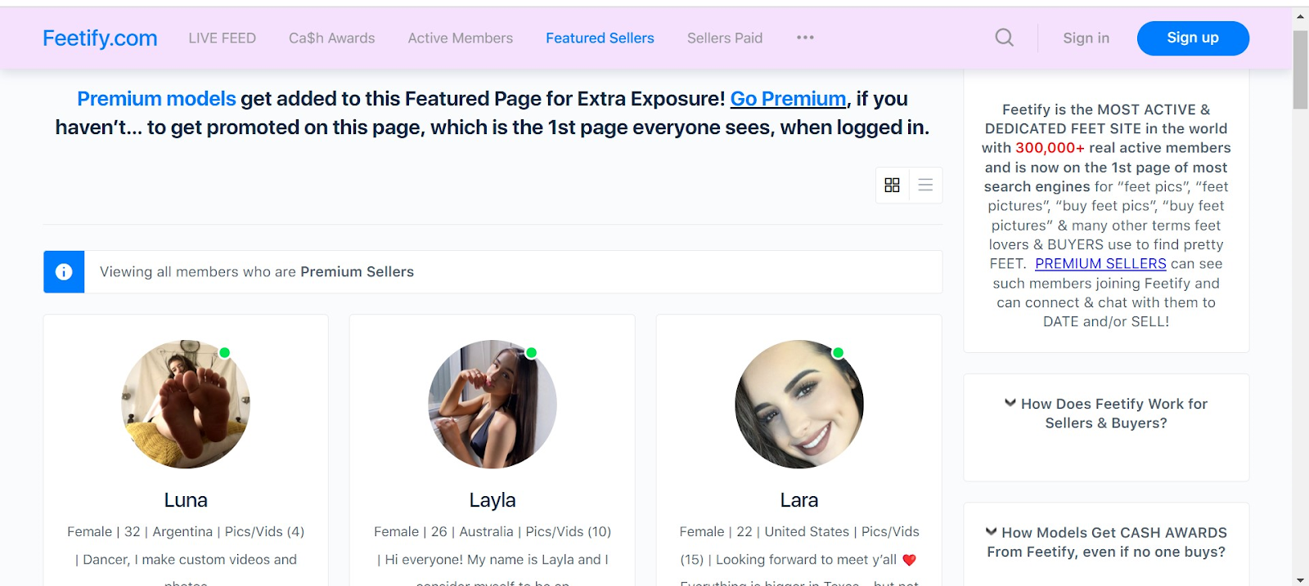Switch to grid view layout
Screen dimensions: 1309x586
pyautogui.click(x=892, y=186)
